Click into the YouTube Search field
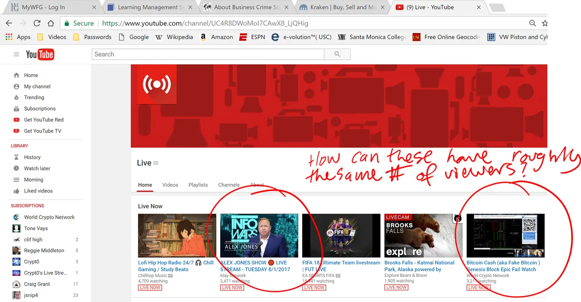 [x=208, y=54]
